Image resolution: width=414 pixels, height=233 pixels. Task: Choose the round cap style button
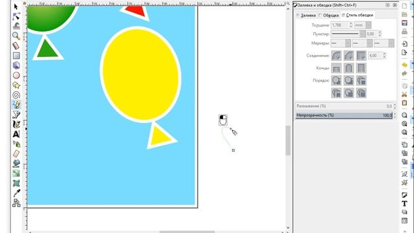[x=349, y=68]
